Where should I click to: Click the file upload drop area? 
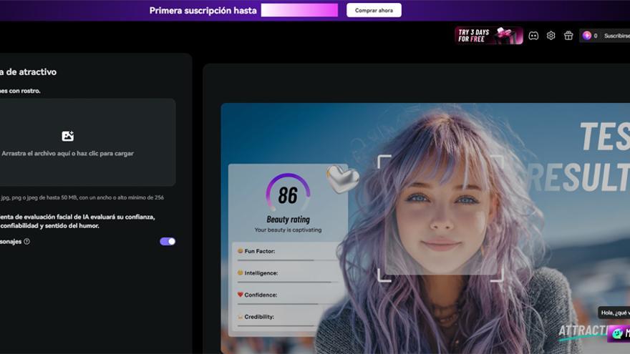coord(86,142)
